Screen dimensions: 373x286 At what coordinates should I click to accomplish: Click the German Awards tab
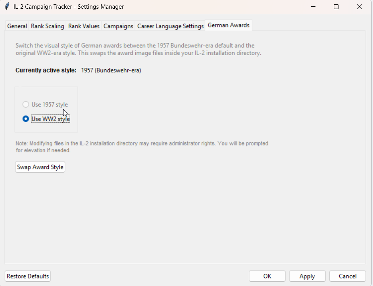(229, 25)
